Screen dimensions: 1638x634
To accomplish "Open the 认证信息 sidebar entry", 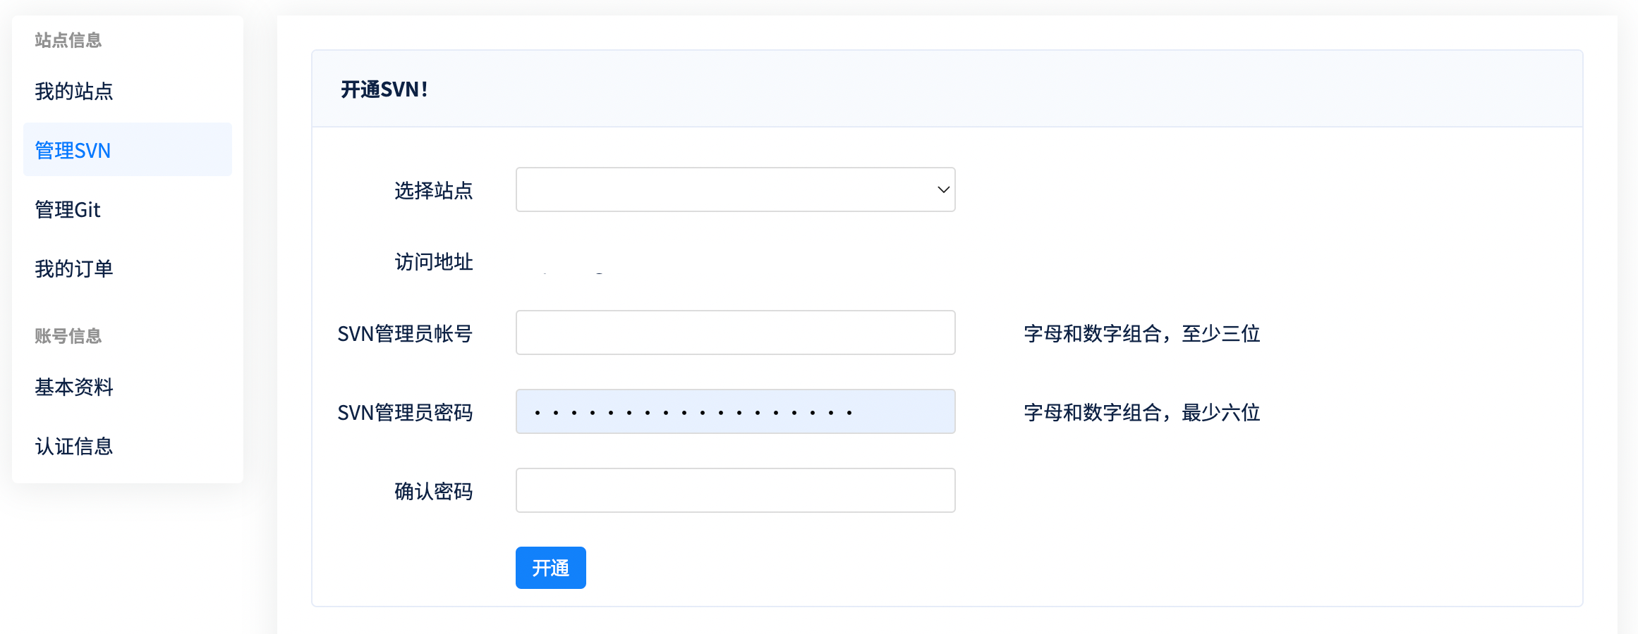I will (x=74, y=447).
